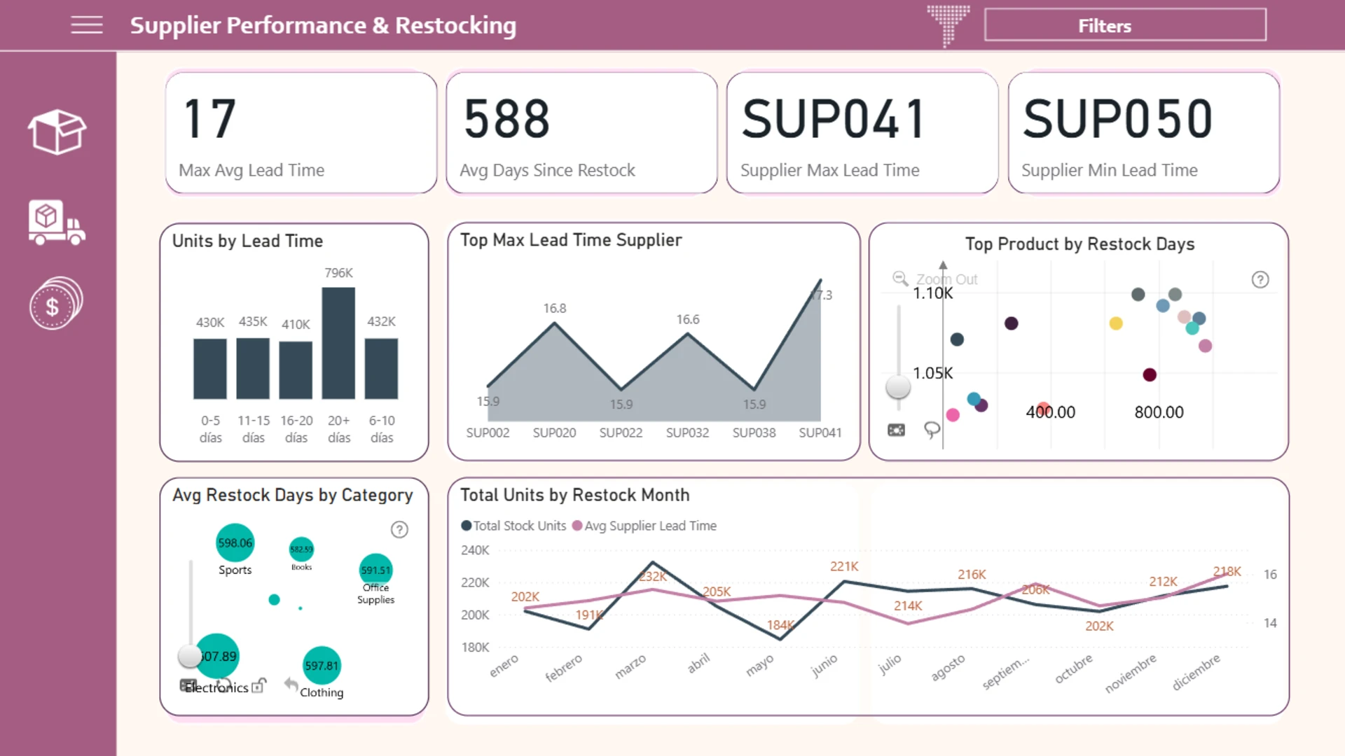This screenshot has width=1345, height=756.
Task: Click the 232K label on marzo
Action: [653, 577]
